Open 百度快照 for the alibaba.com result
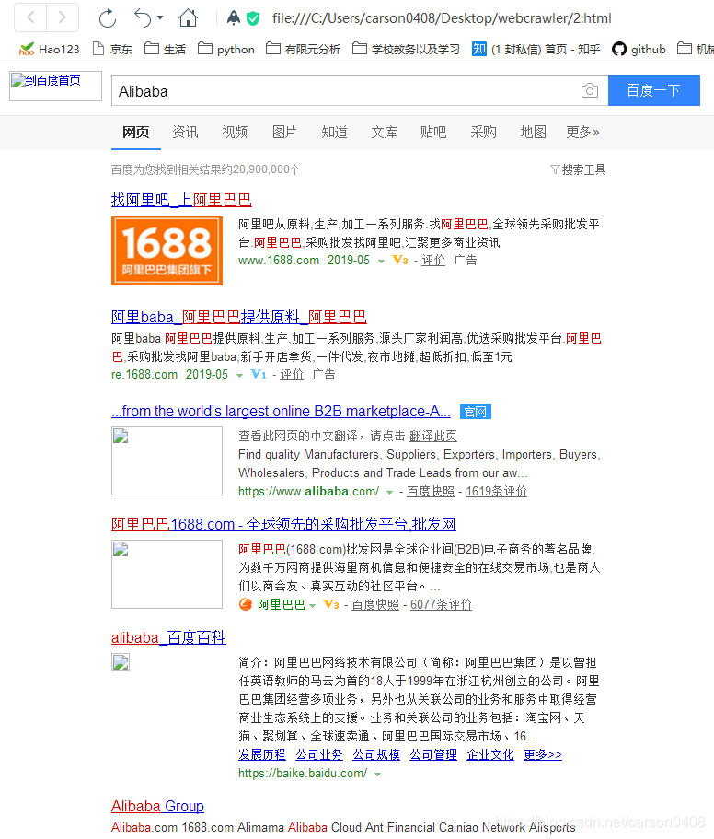714x839 pixels. point(431,491)
